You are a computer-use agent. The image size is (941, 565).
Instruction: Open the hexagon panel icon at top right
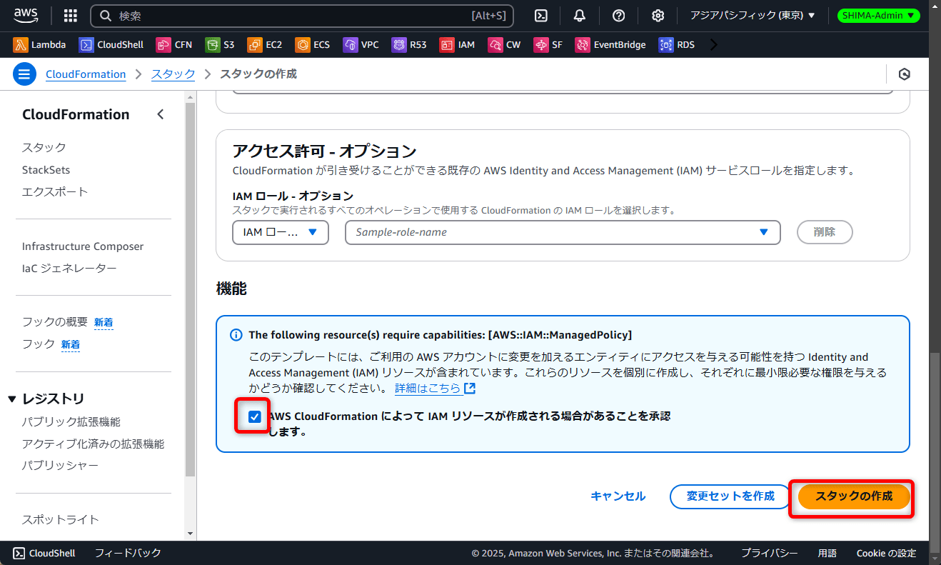[x=905, y=74]
